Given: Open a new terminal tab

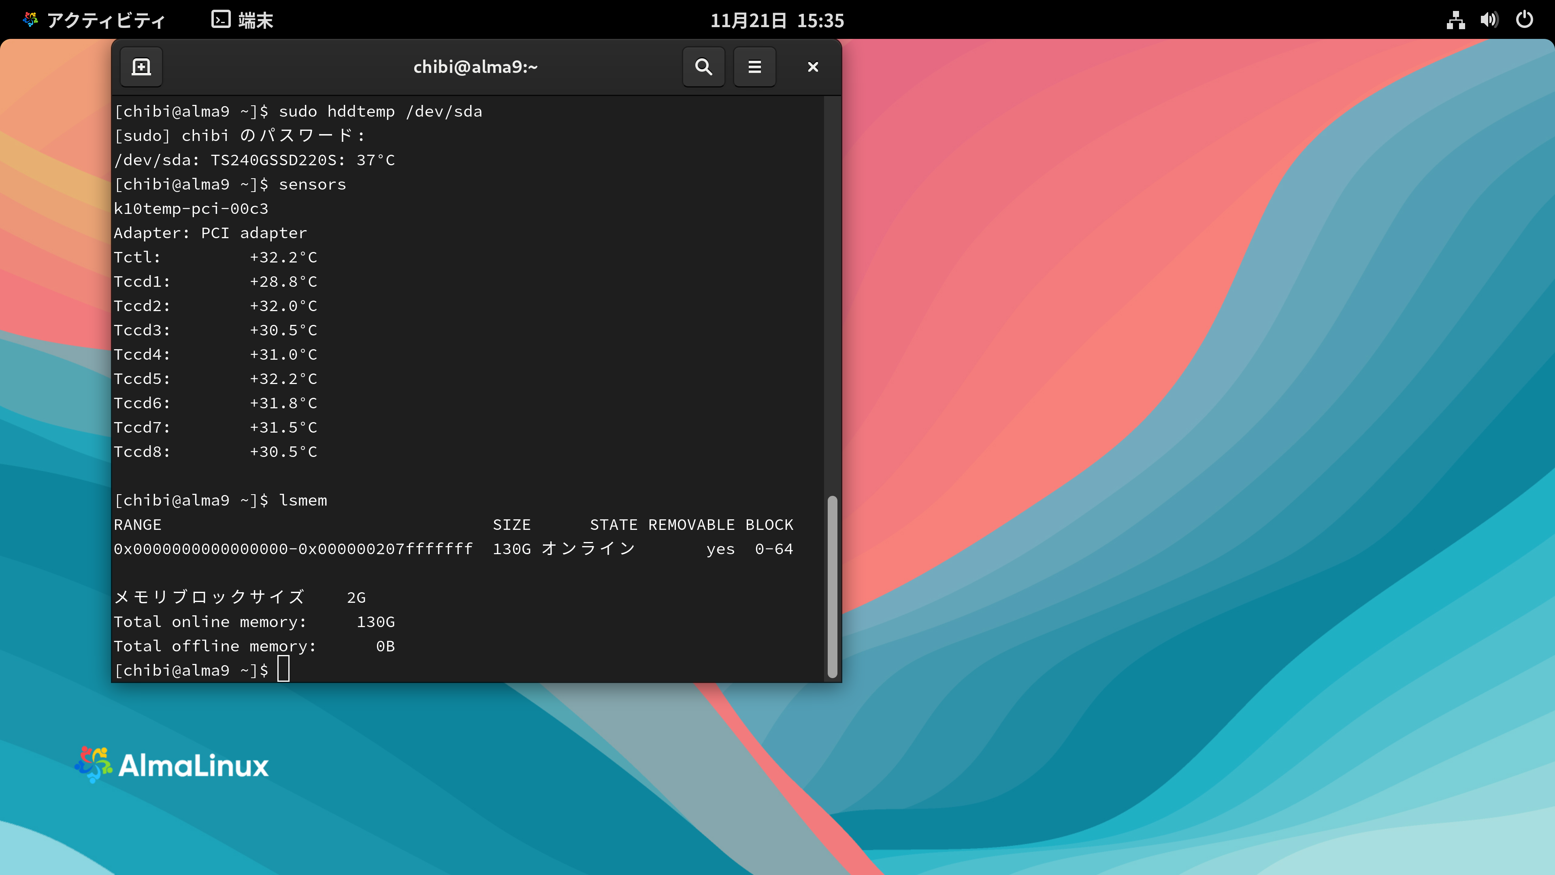Looking at the screenshot, I should pyautogui.click(x=141, y=67).
